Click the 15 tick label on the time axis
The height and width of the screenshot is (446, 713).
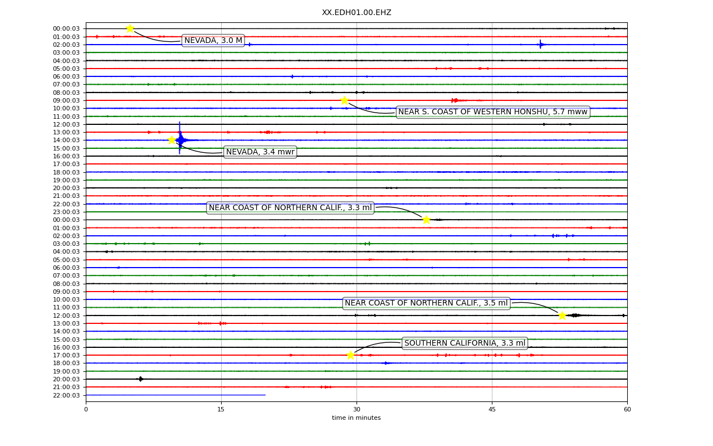click(x=221, y=410)
